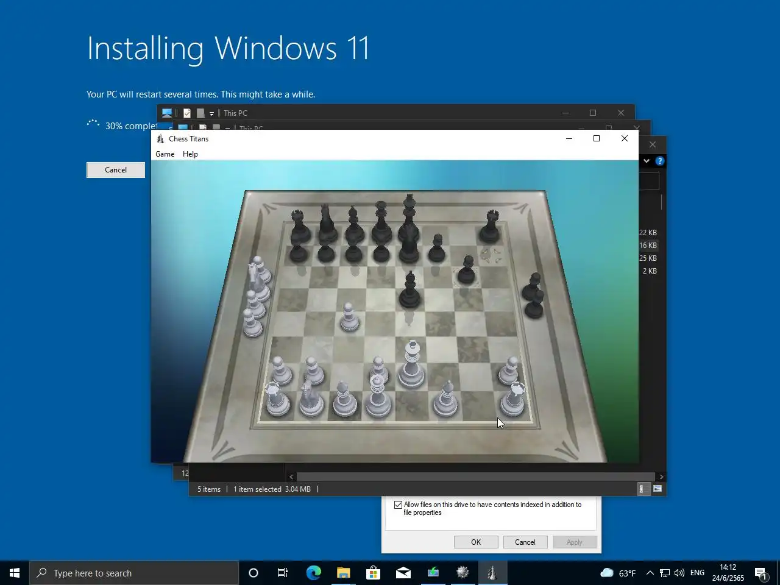This screenshot has width=780, height=585.
Task: Click the '5 items' status text
Action: (x=209, y=489)
